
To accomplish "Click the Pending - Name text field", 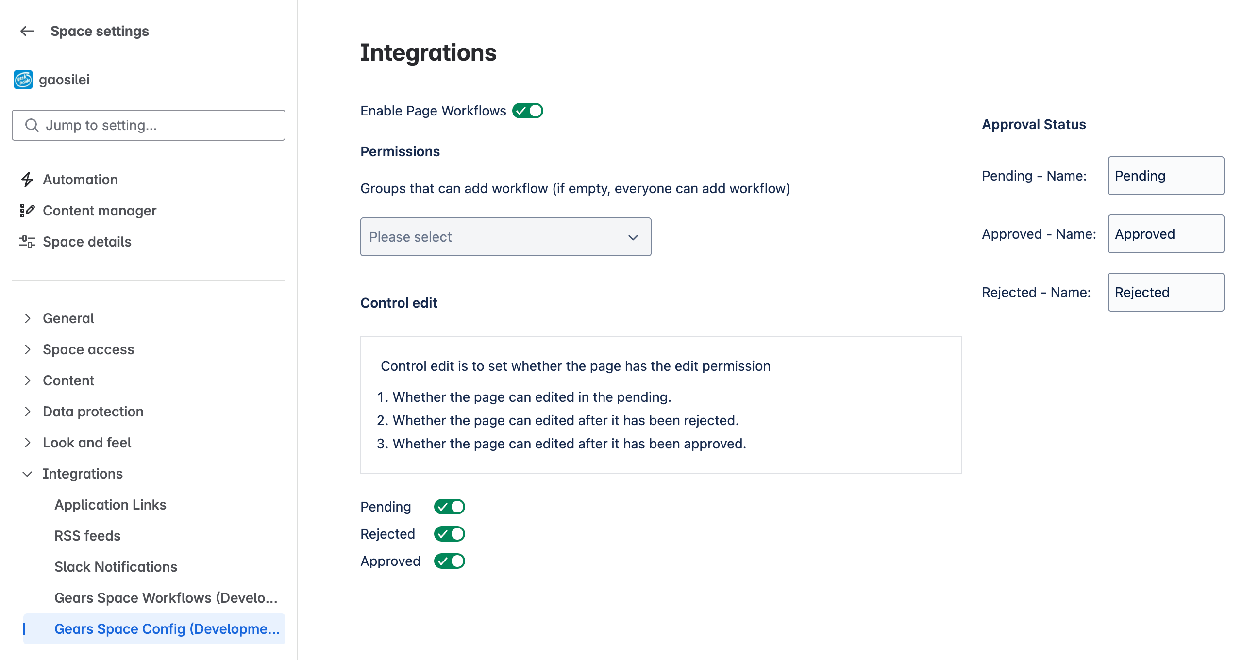I will coord(1166,176).
